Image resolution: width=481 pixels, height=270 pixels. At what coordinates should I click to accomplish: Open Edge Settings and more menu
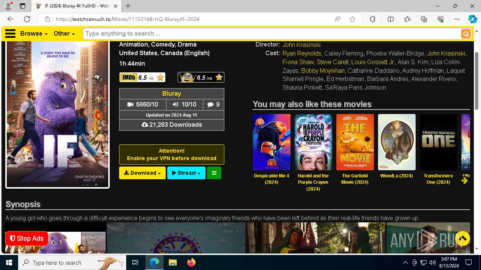click(x=457, y=19)
